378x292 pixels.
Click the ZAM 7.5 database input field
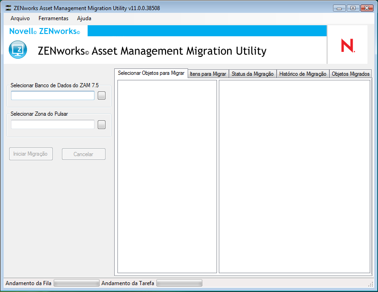[x=53, y=95]
